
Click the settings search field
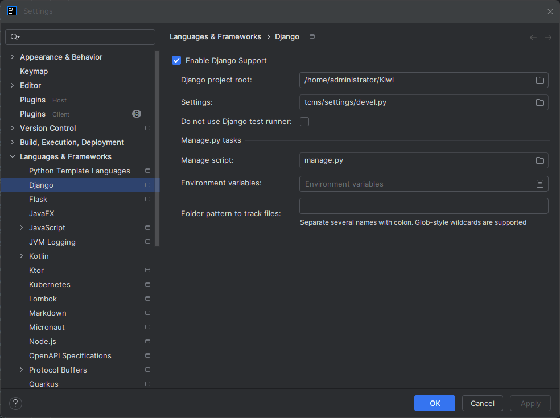80,37
